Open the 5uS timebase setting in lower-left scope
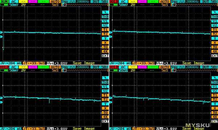The width and height of the screenshot is (218, 130). coord(55,70)
